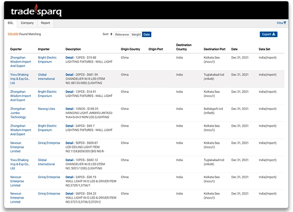Click HANGING LIGHT JM8893 description text

tap(89, 115)
